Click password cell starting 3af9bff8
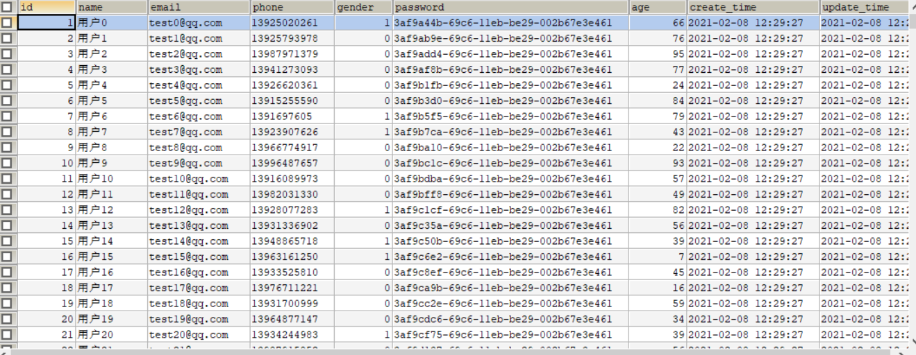This screenshot has width=916, height=355. click(x=511, y=194)
